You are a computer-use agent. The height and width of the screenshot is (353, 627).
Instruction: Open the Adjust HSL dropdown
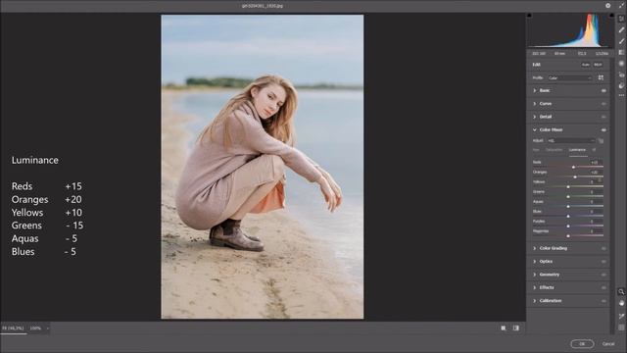571,141
